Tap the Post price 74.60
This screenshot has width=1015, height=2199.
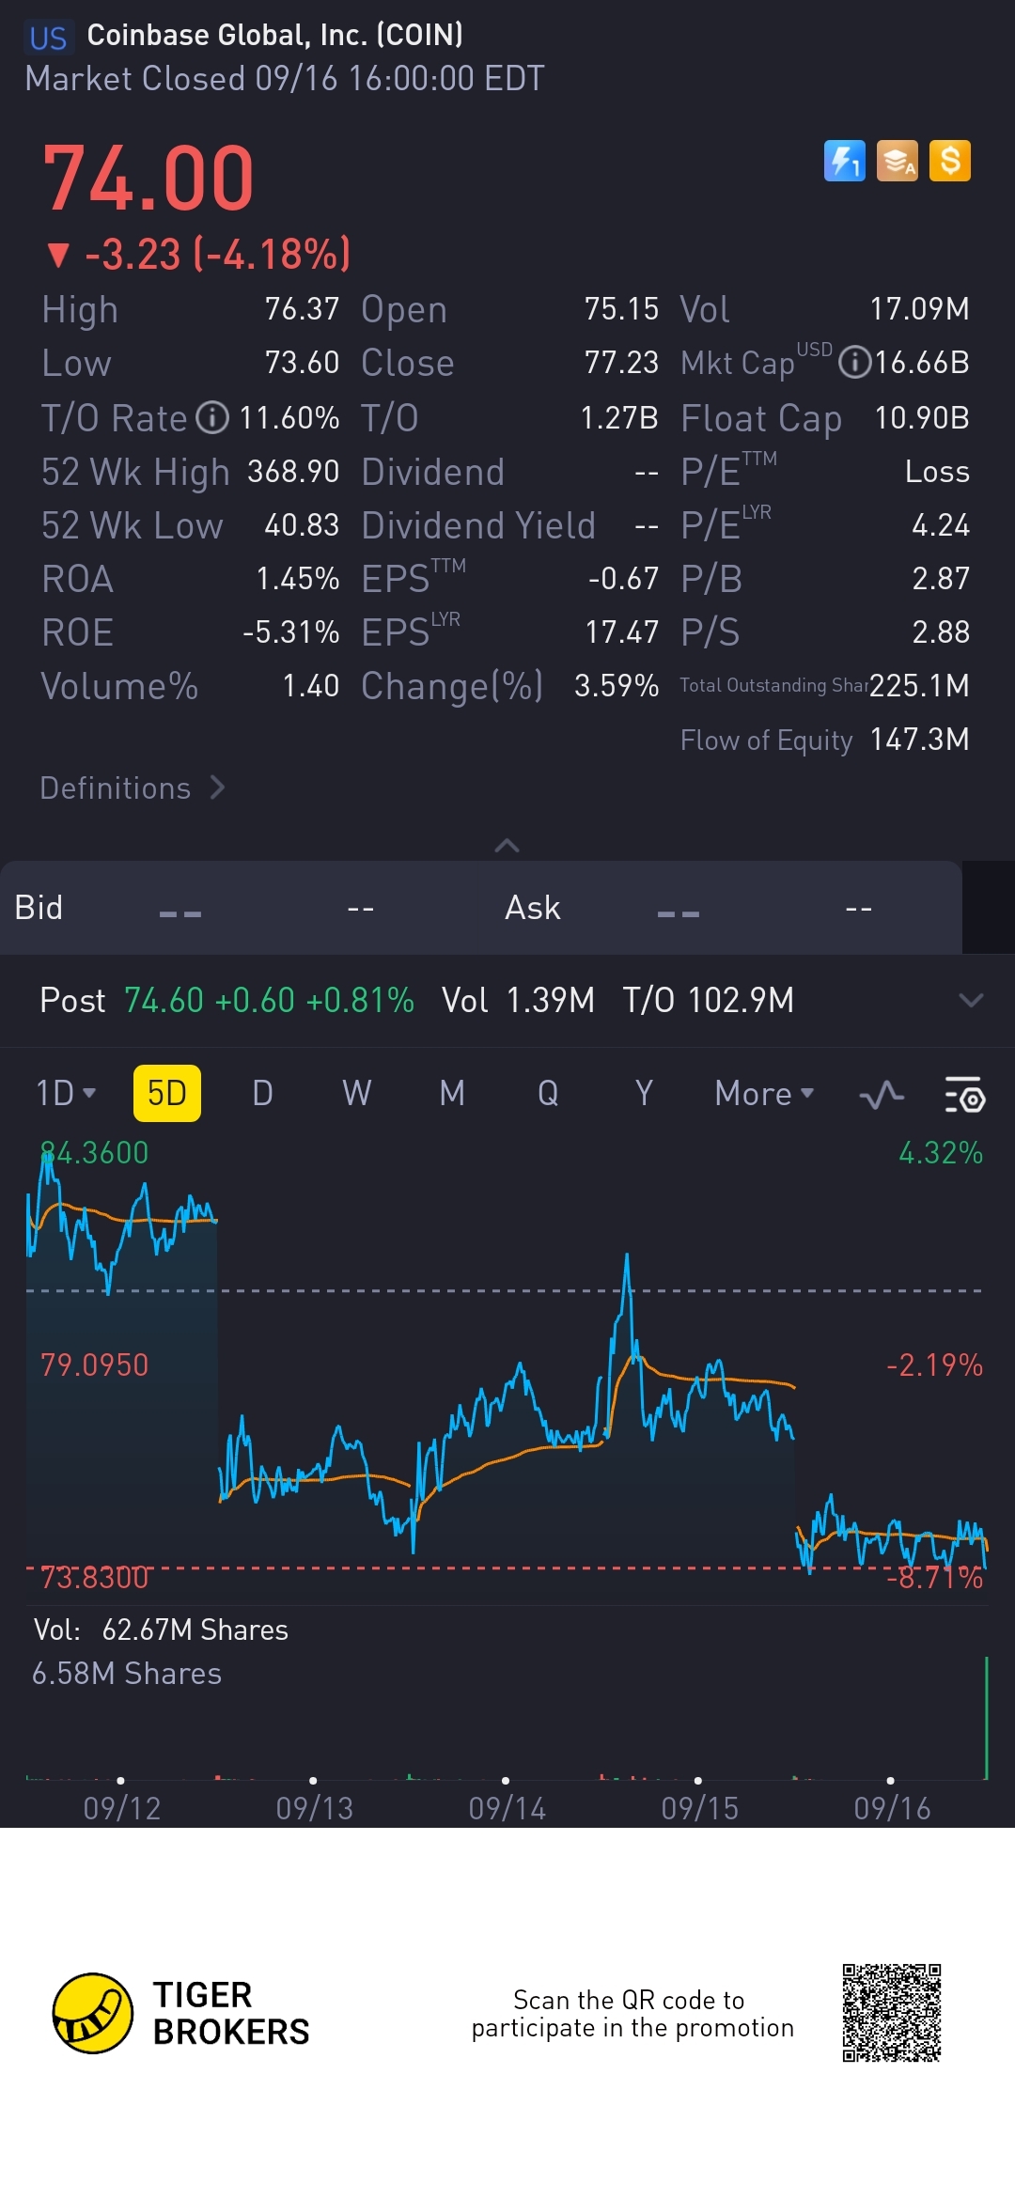[164, 1000]
